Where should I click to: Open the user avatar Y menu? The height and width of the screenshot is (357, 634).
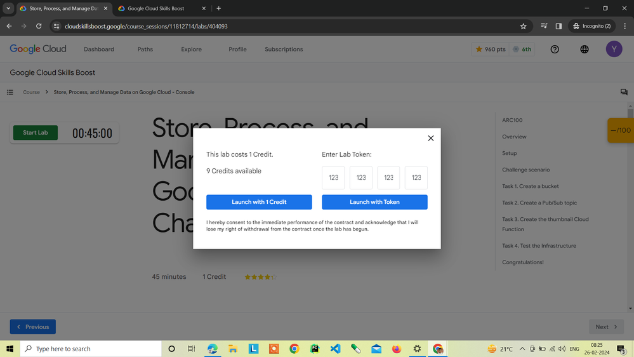[x=614, y=49]
